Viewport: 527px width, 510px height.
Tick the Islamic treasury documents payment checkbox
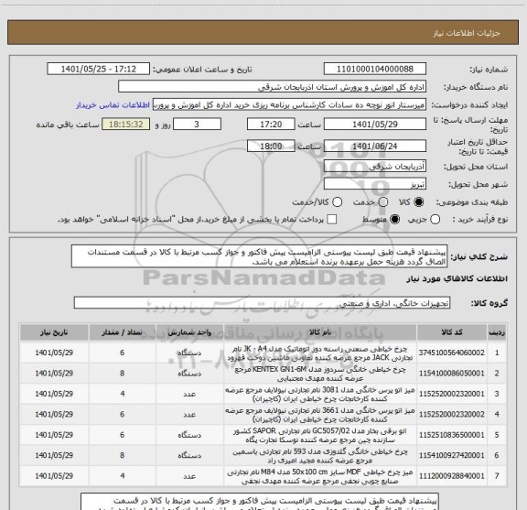332,220
